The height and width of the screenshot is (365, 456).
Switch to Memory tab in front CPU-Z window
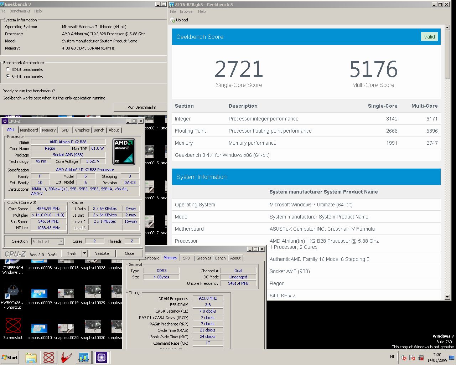click(x=49, y=130)
